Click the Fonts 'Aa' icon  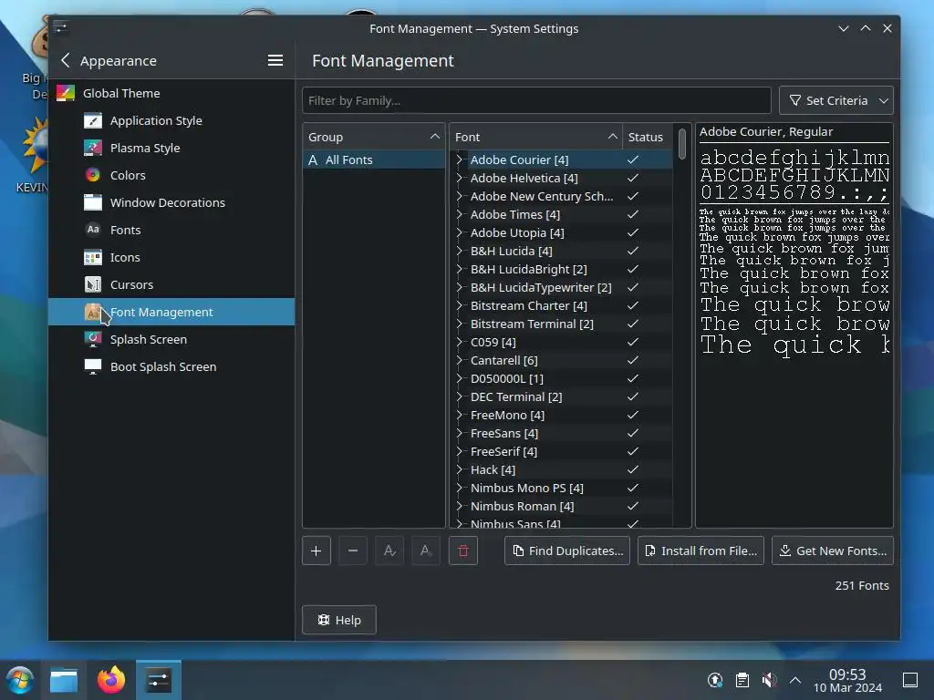(93, 230)
